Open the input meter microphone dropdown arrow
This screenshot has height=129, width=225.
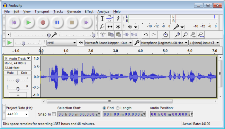[x=182, y=27]
